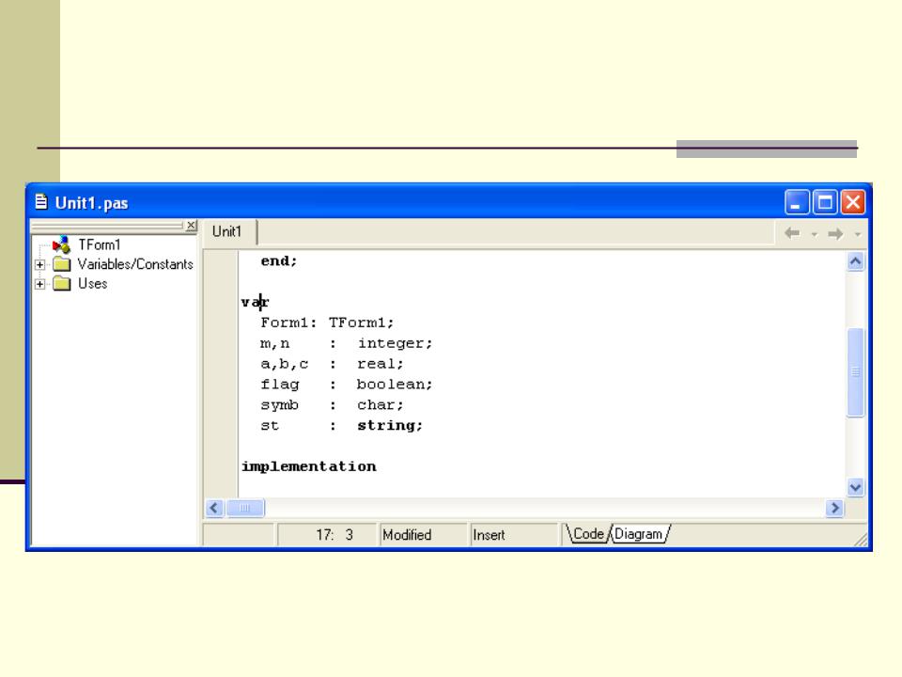The height and width of the screenshot is (677, 902).
Task: Expand the Variables/Constants tree node
Action: tap(39, 265)
